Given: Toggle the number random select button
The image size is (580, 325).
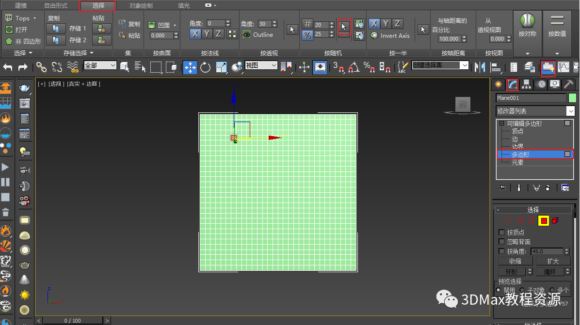Looking at the screenshot, I should (307, 24).
